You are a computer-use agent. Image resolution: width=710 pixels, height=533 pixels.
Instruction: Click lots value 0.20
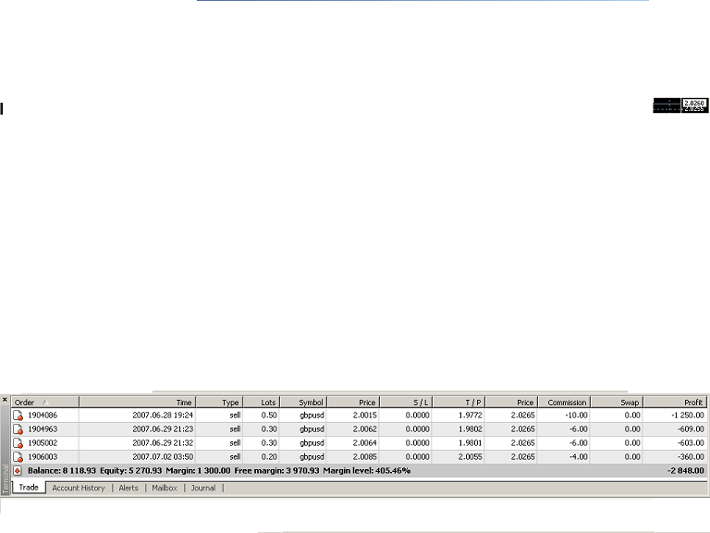click(x=269, y=457)
